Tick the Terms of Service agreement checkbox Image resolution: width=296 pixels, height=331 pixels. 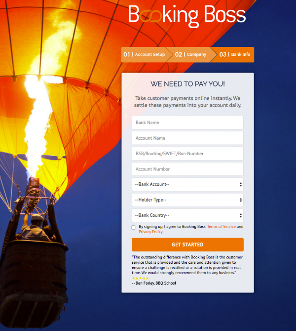[133, 227]
